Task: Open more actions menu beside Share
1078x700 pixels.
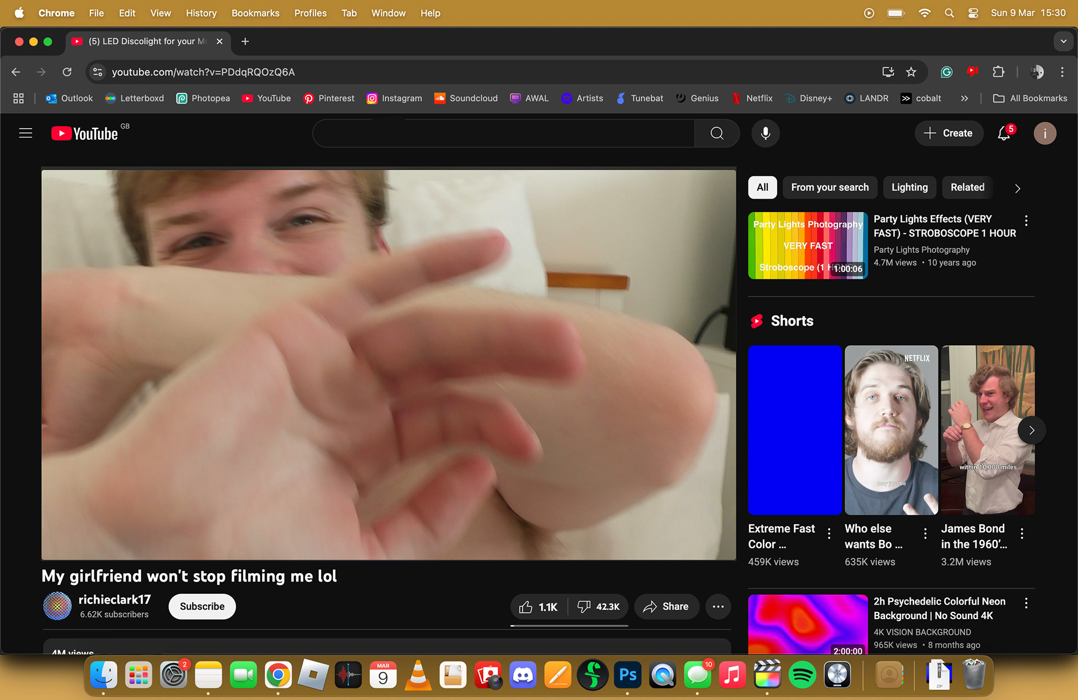Action: (718, 607)
